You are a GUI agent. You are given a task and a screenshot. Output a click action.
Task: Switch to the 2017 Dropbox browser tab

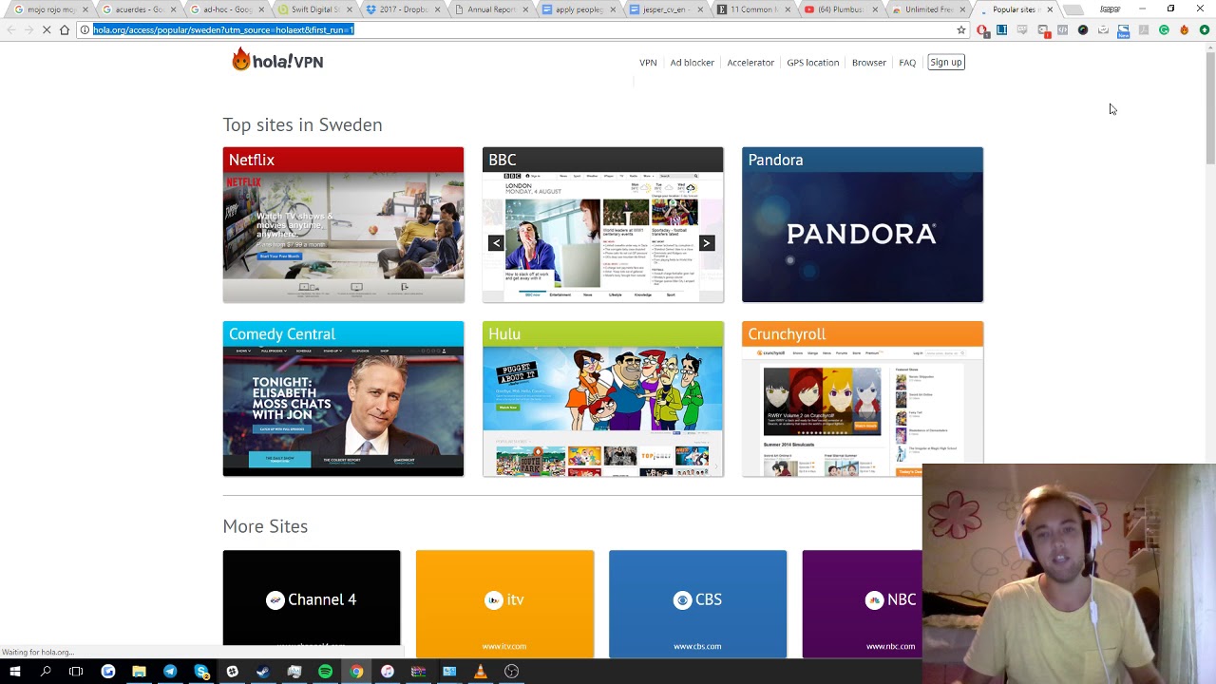point(403,9)
